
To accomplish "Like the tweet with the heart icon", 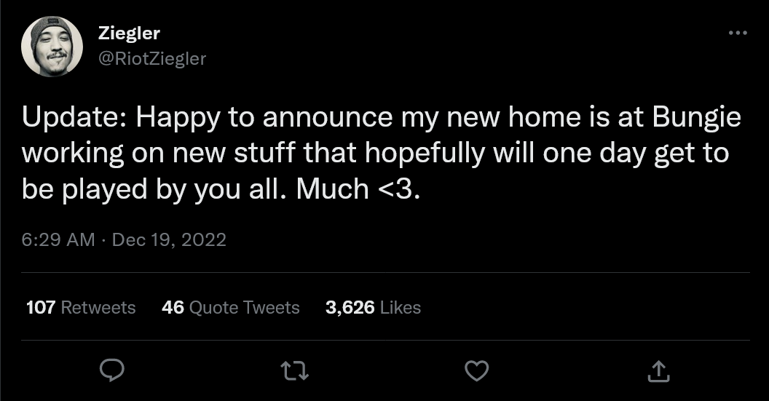I will tap(476, 371).
